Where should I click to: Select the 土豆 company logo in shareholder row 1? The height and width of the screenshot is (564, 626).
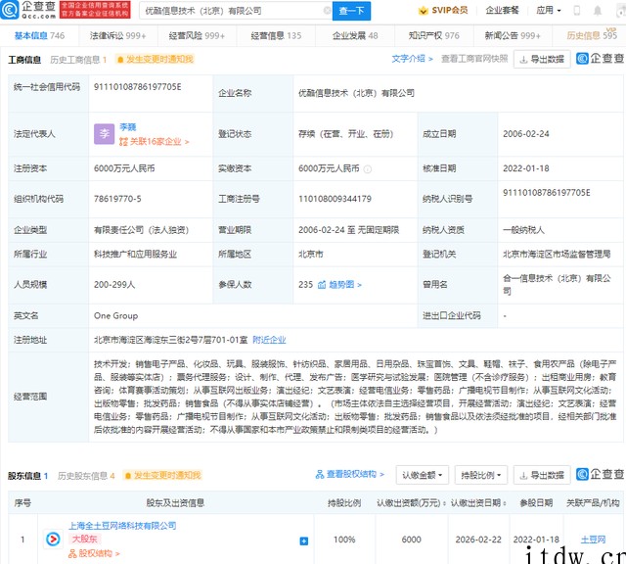pyautogui.click(x=53, y=540)
